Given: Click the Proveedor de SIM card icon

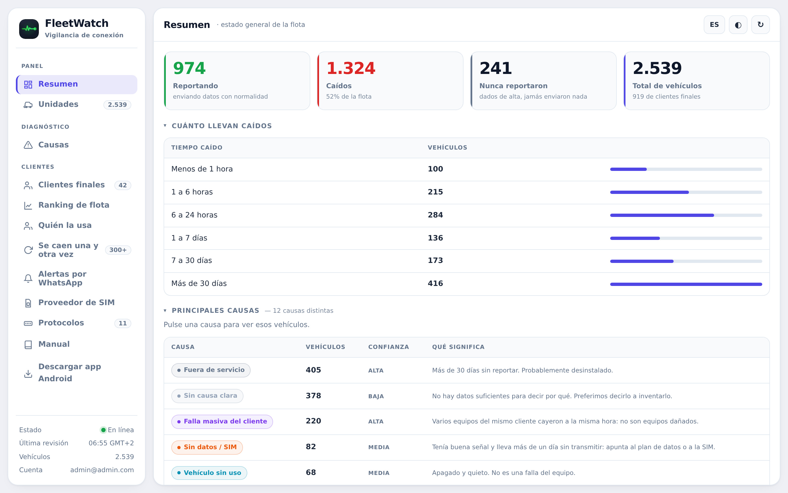Looking at the screenshot, I should 28,303.
